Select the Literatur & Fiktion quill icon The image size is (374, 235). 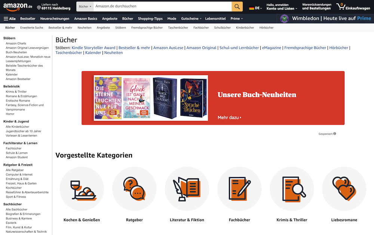[187, 189]
